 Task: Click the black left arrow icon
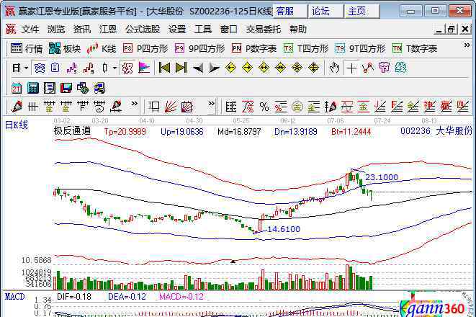[x=198, y=68]
